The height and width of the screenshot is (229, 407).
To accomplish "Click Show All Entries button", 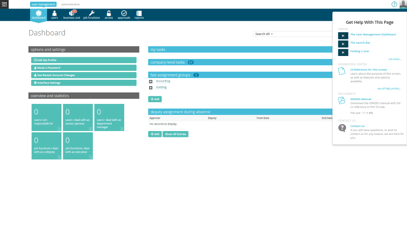I will point(176,134).
